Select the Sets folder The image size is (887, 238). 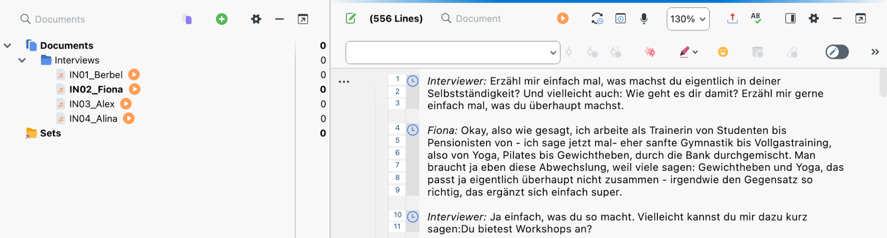50,133
